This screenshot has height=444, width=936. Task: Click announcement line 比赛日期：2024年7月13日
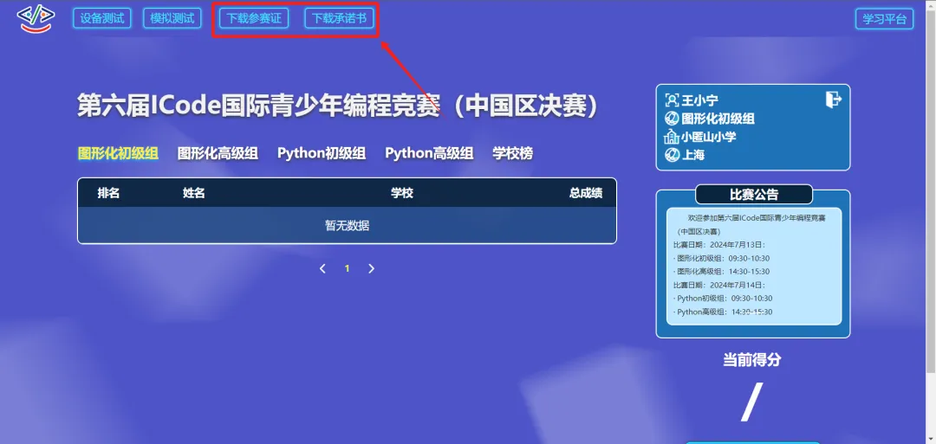coord(719,245)
